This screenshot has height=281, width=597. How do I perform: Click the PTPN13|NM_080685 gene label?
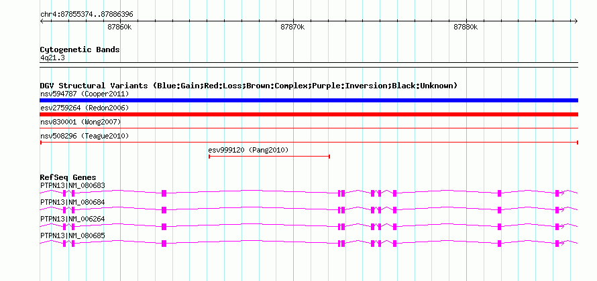[72, 236]
